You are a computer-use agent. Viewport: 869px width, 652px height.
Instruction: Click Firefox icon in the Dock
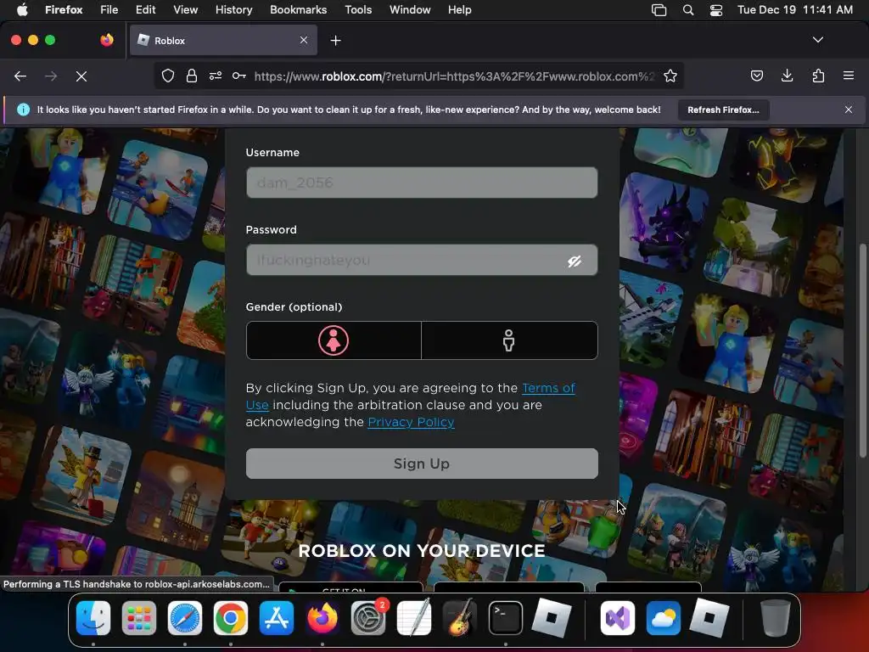(x=322, y=618)
